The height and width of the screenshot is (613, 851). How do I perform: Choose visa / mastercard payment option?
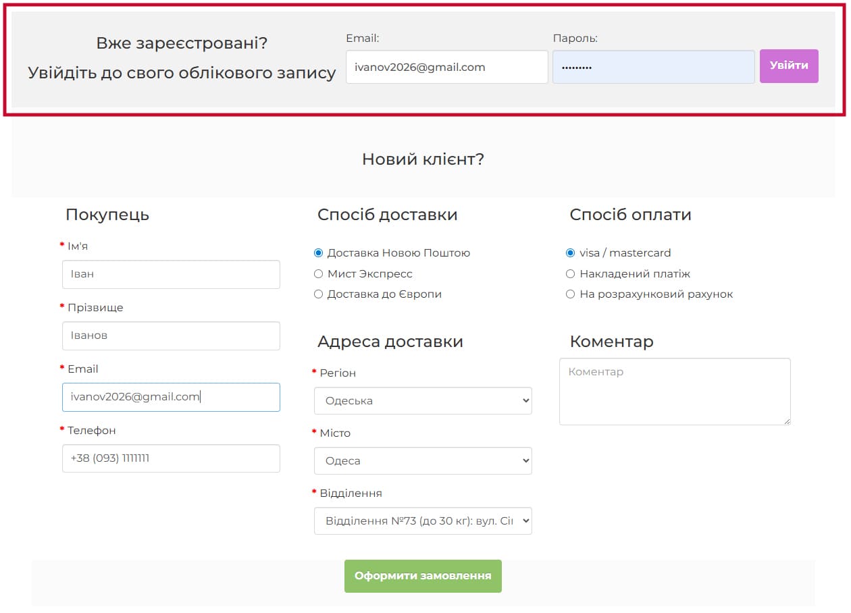point(571,253)
